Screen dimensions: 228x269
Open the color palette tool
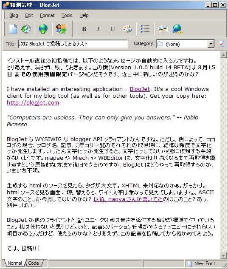click(127, 29)
